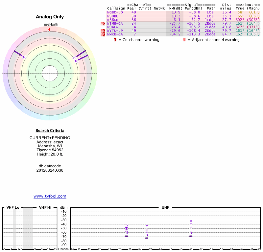263x252 pixels.
Task: Click the VHF Lo band label
Action: click(x=13, y=207)
